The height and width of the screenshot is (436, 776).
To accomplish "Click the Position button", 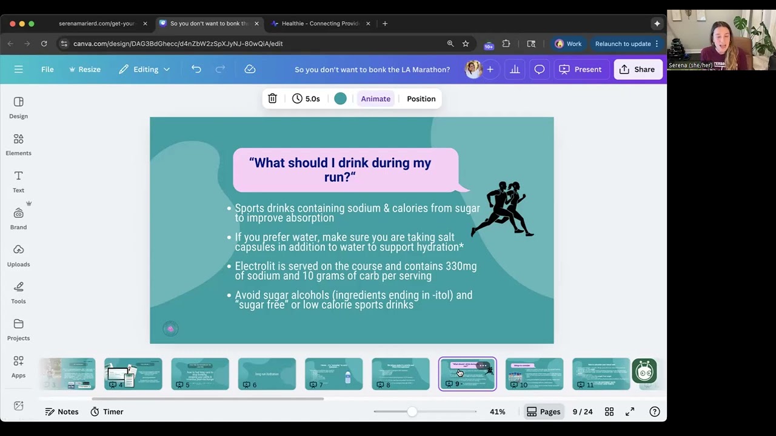I will 421,99.
